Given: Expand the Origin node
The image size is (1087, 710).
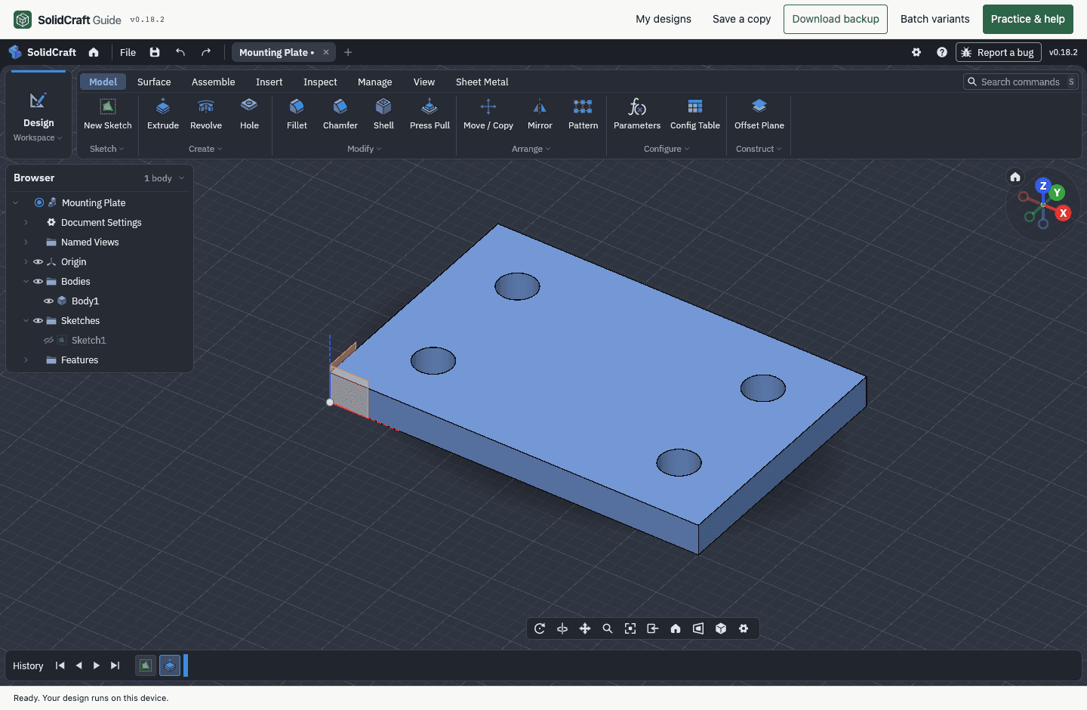Looking at the screenshot, I should coord(26,262).
